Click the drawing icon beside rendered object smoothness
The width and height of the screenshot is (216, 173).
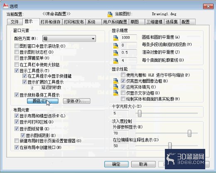pos(115,53)
